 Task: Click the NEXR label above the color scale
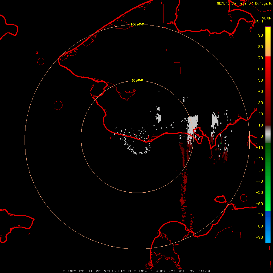click(266, 18)
